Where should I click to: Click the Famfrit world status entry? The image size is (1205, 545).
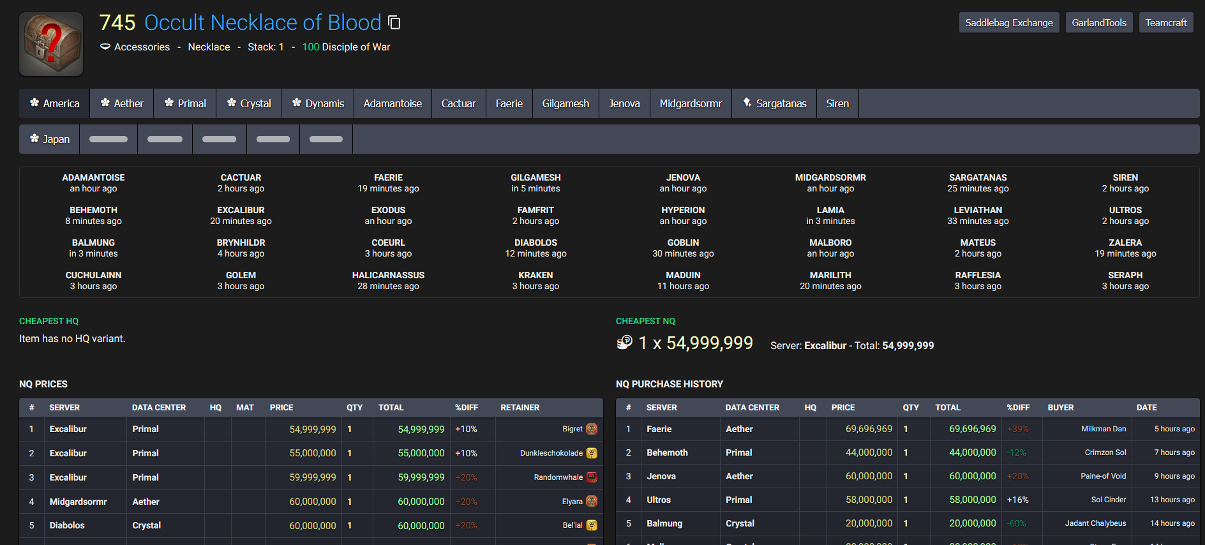pos(535,216)
